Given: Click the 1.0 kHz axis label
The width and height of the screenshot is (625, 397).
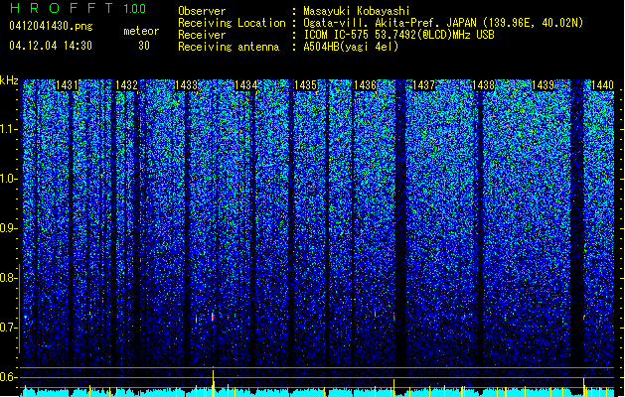Looking at the screenshot, I should [8, 179].
